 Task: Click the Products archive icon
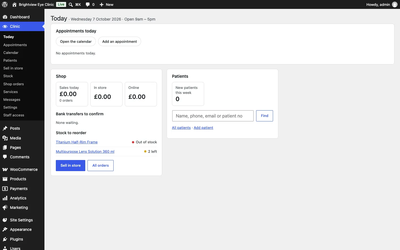(5, 179)
